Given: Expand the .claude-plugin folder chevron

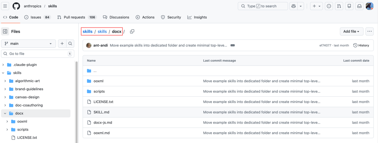Looking at the screenshot, I should coord(3,65).
